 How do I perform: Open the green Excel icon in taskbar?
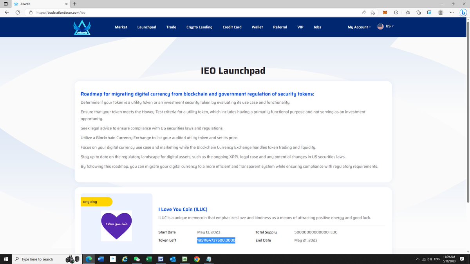[x=148, y=259]
